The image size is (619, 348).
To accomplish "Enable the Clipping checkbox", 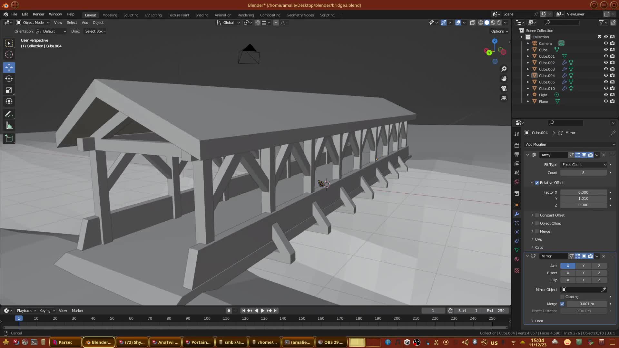I will [x=562, y=297].
